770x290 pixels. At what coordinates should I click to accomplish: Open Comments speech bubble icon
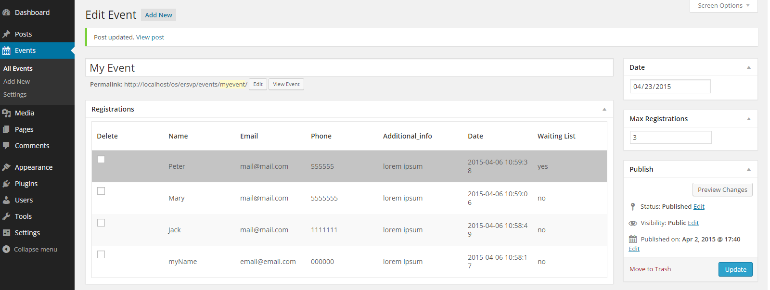(x=6, y=146)
